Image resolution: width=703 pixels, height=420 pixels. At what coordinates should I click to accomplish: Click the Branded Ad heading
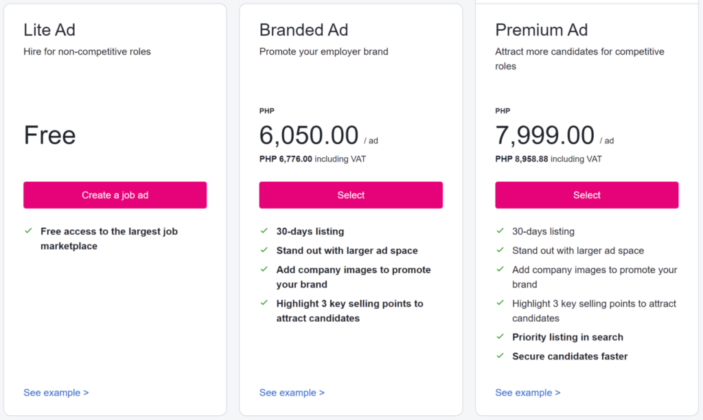303,30
